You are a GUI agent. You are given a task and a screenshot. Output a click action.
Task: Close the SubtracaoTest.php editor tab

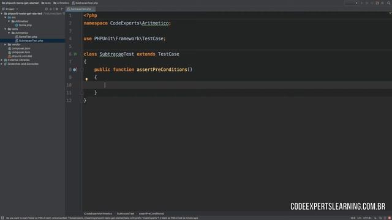coord(94,9)
